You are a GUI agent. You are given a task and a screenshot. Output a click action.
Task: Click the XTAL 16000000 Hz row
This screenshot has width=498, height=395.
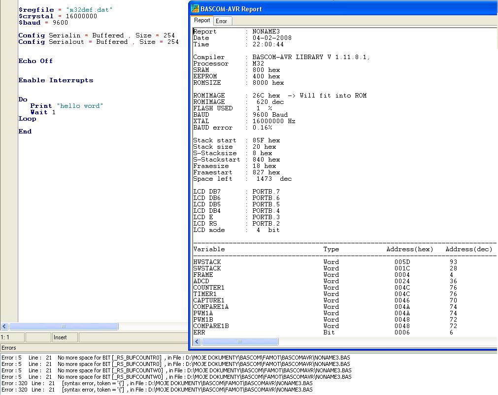coord(244,121)
